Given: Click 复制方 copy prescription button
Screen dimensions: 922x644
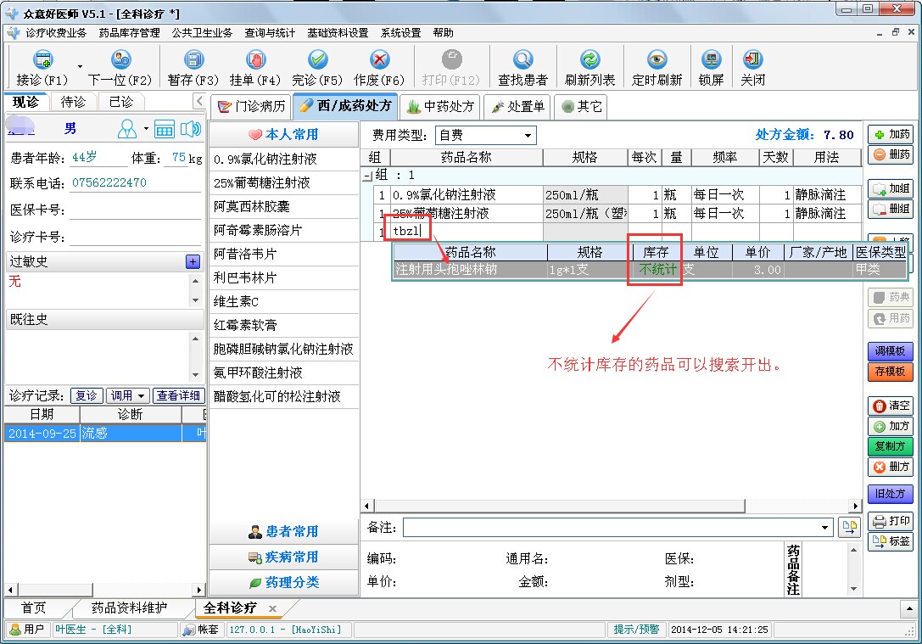Looking at the screenshot, I should coord(891,446).
